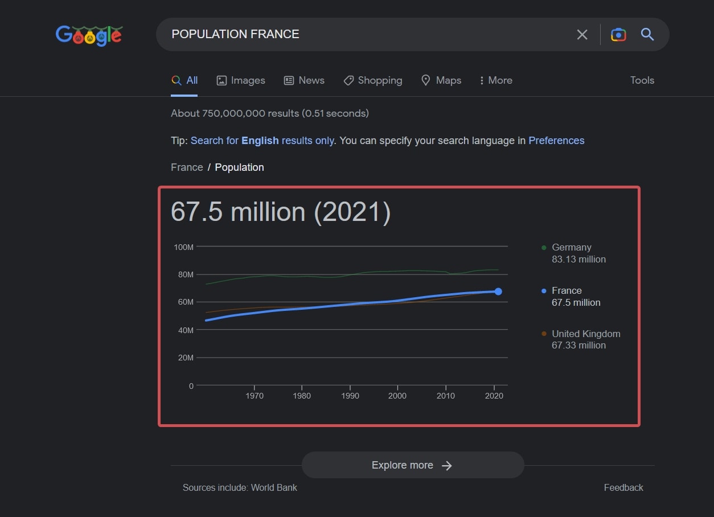
Task: Select the Images search icon
Action: 221,80
